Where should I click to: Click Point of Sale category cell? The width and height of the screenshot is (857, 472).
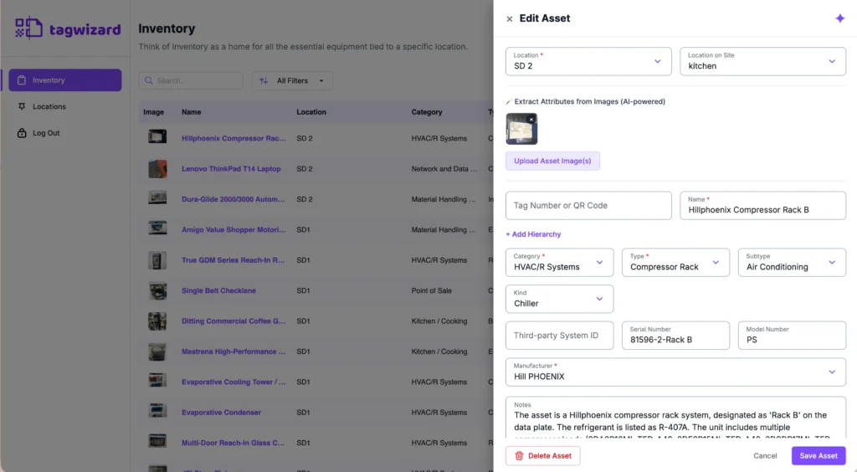point(431,290)
